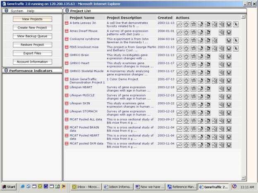Open the Lifespan STOMACH project link
This screenshot has width=258, height=193.
click(x=84, y=111)
